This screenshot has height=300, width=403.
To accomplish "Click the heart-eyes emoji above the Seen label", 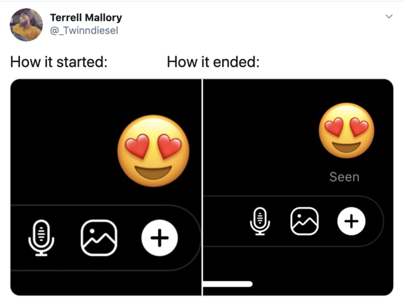I will (347, 130).
